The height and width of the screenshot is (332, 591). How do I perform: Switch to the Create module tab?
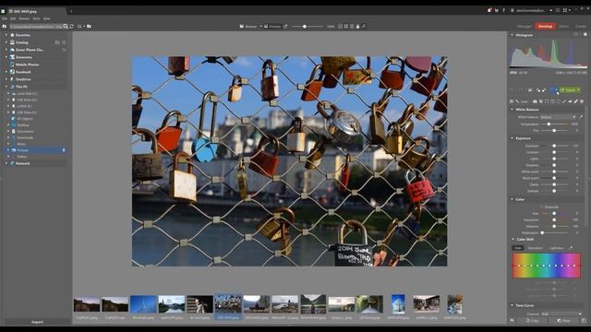click(x=581, y=27)
